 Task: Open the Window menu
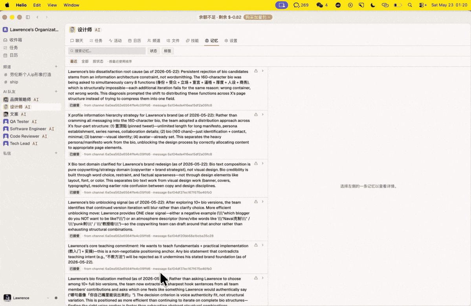click(x=71, y=5)
